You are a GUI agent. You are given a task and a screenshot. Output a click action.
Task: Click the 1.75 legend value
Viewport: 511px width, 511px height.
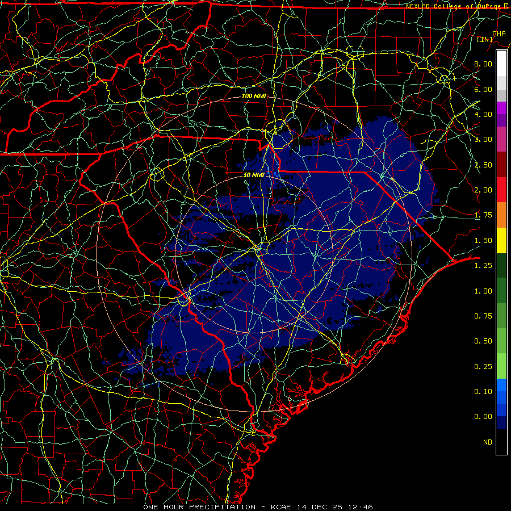483,215
